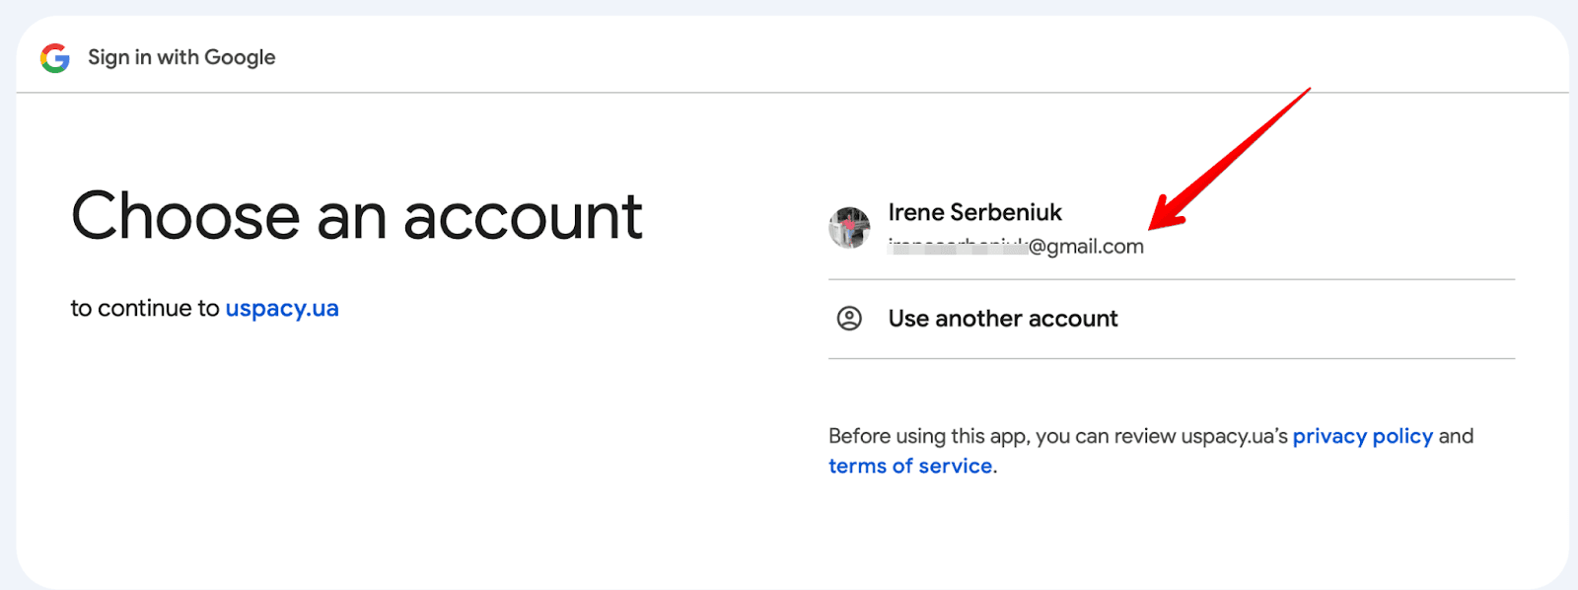Click the "to continue to" text

[145, 309]
